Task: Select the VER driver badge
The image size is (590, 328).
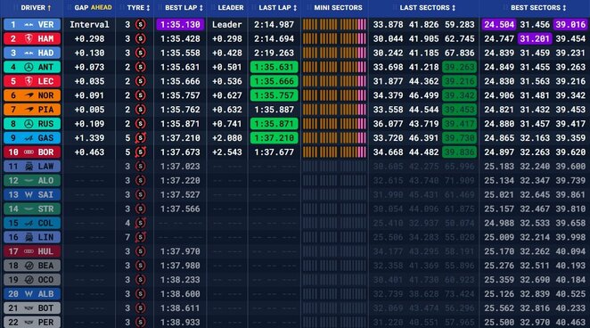Action: pyautogui.click(x=32, y=24)
